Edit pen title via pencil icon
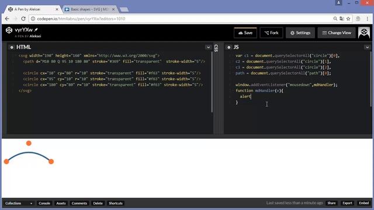Viewport: 374px width, 210px height. click(36, 30)
